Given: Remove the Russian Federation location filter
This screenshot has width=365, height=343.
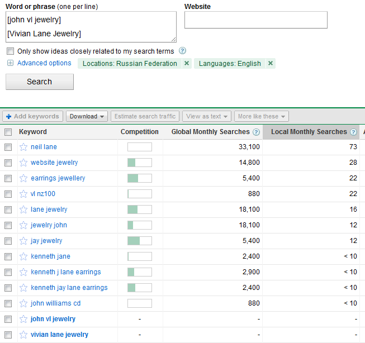Looking at the screenshot, I should [x=187, y=64].
